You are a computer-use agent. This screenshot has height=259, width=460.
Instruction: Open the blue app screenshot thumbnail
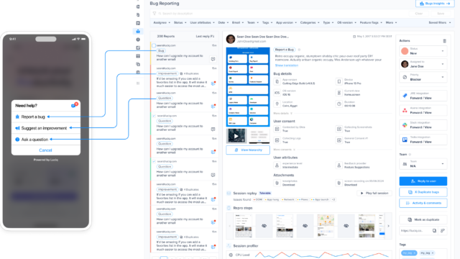click(x=248, y=87)
